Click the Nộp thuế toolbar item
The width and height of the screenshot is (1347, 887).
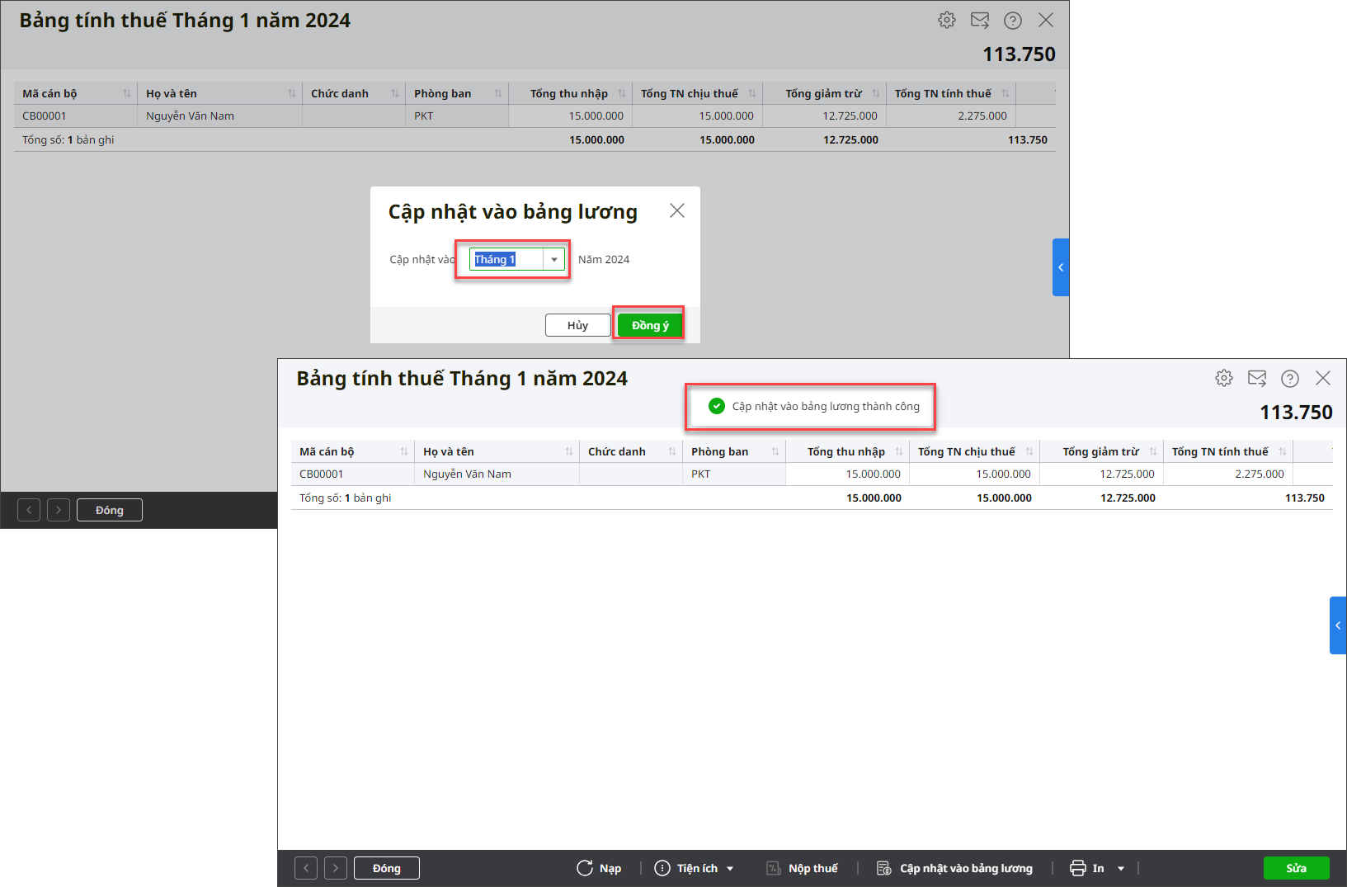click(803, 868)
